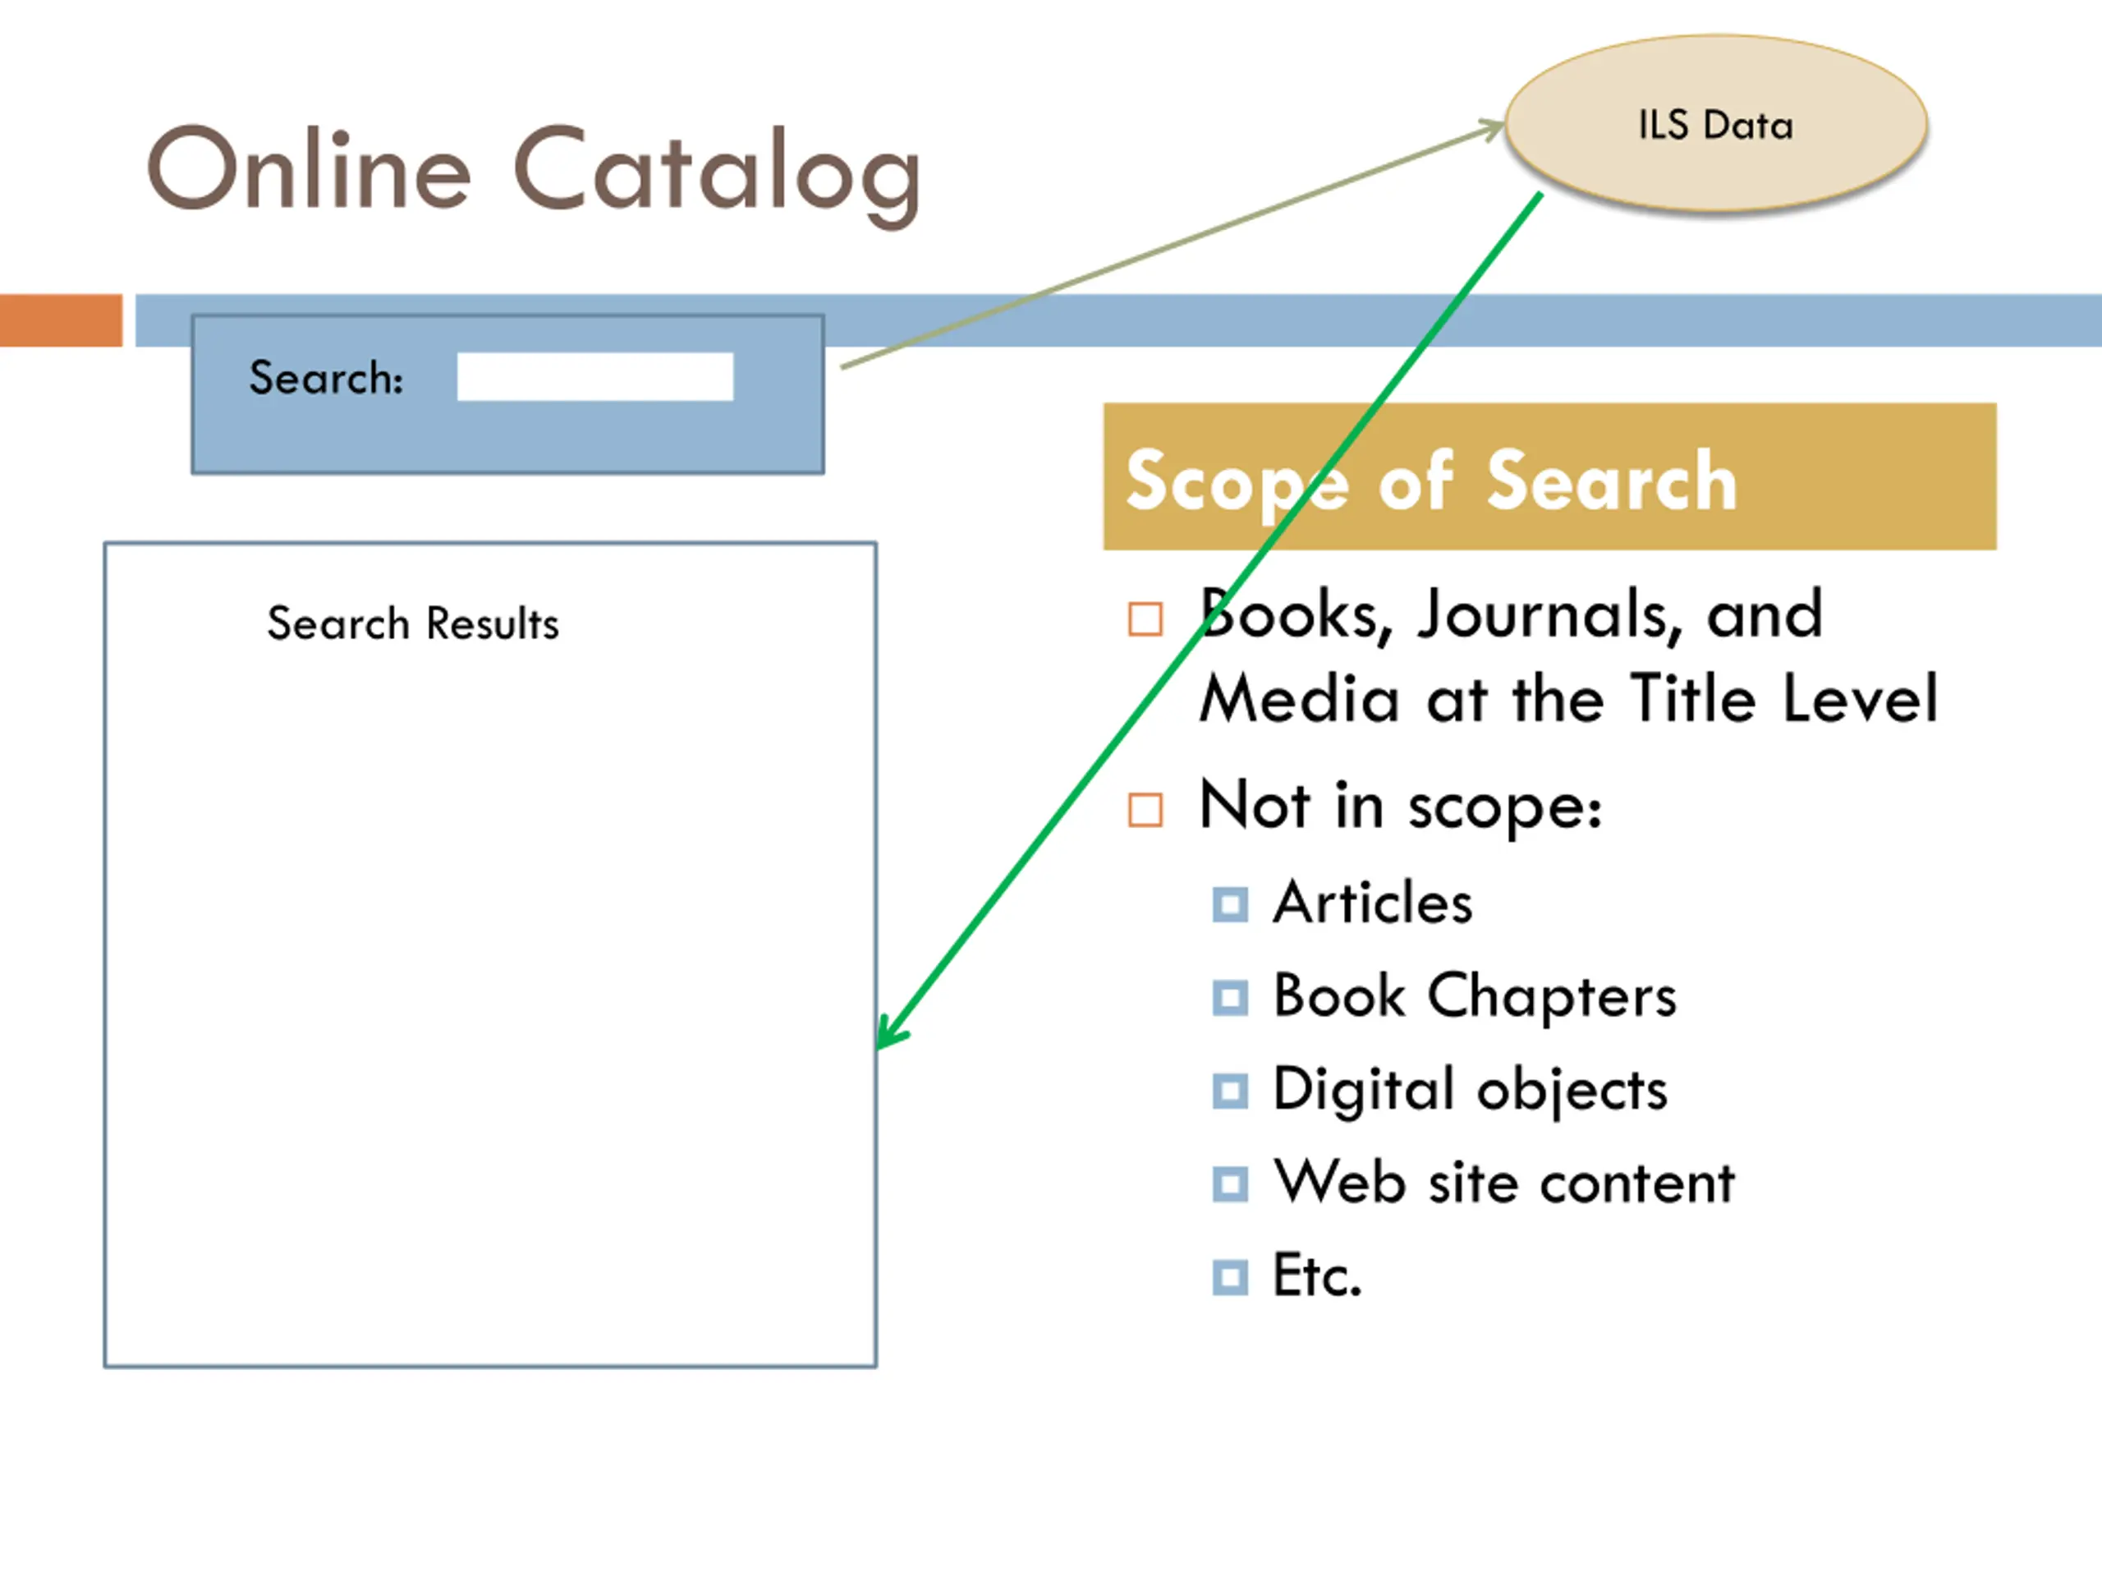Click the blue bullet marker beside 'Book Chapters'

[1231, 998]
